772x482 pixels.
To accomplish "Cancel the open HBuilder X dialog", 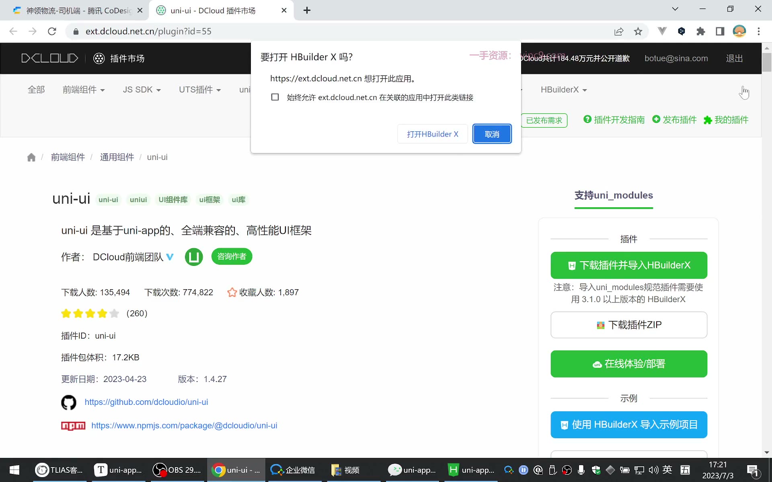I will point(492,134).
